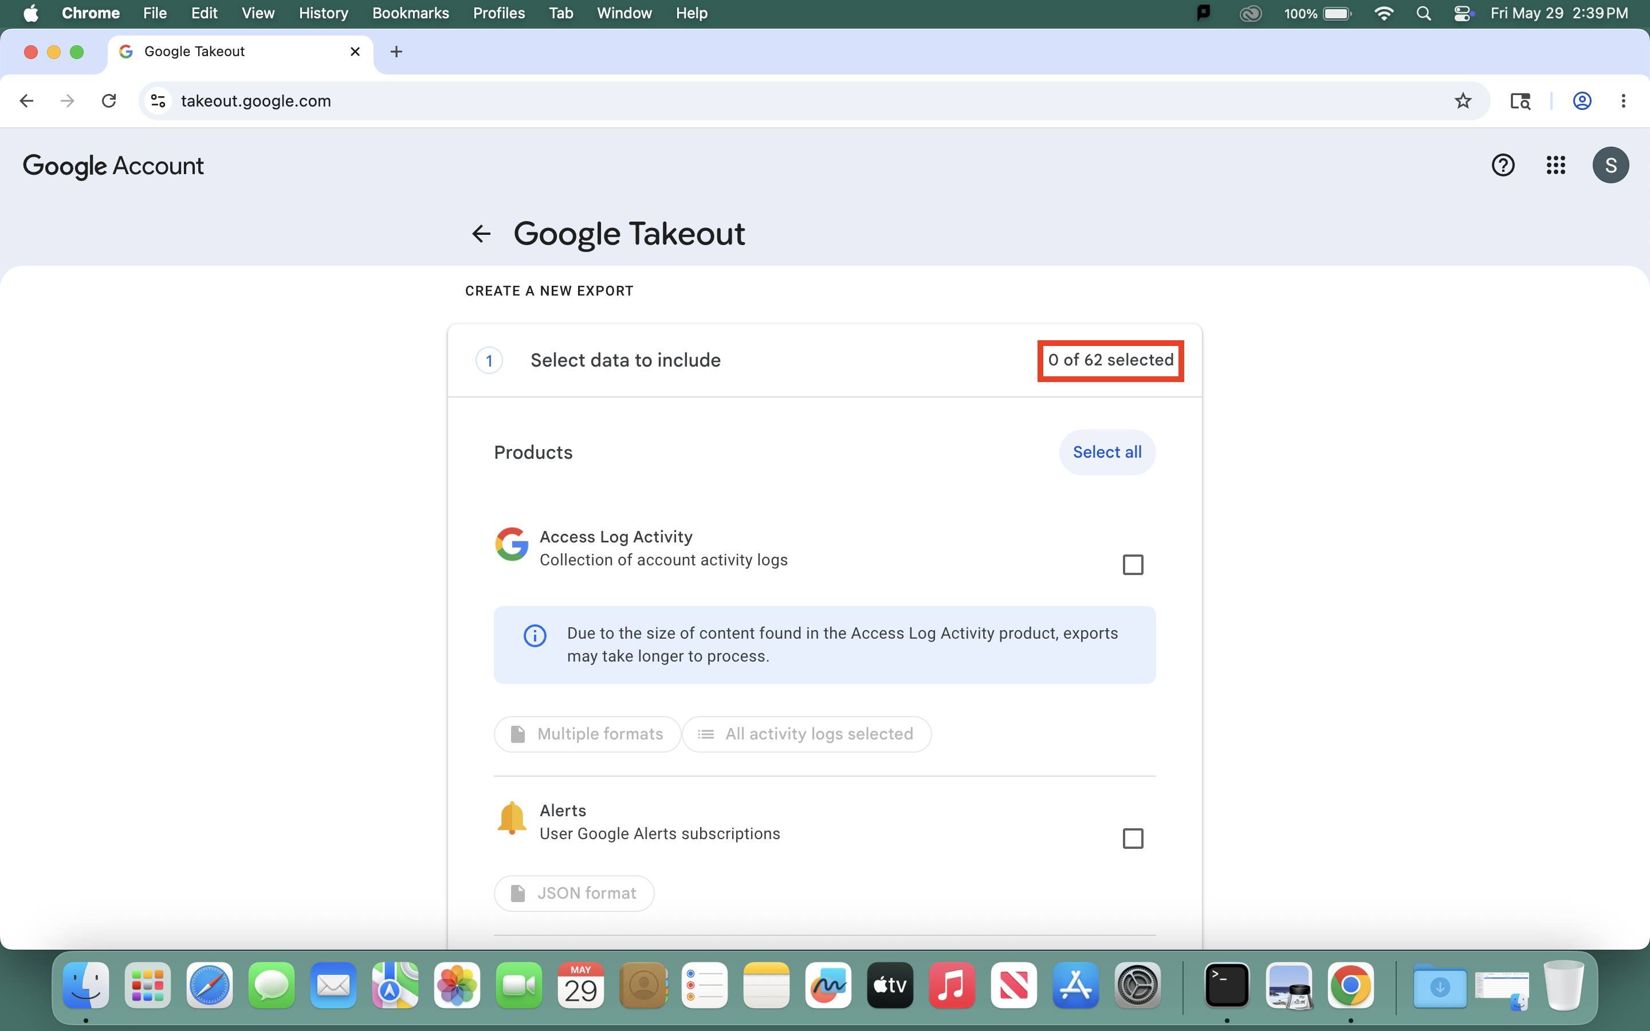Open System Settings from the Dock
Image resolution: width=1650 pixels, height=1031 pixels.
(x=1137, y=985)
